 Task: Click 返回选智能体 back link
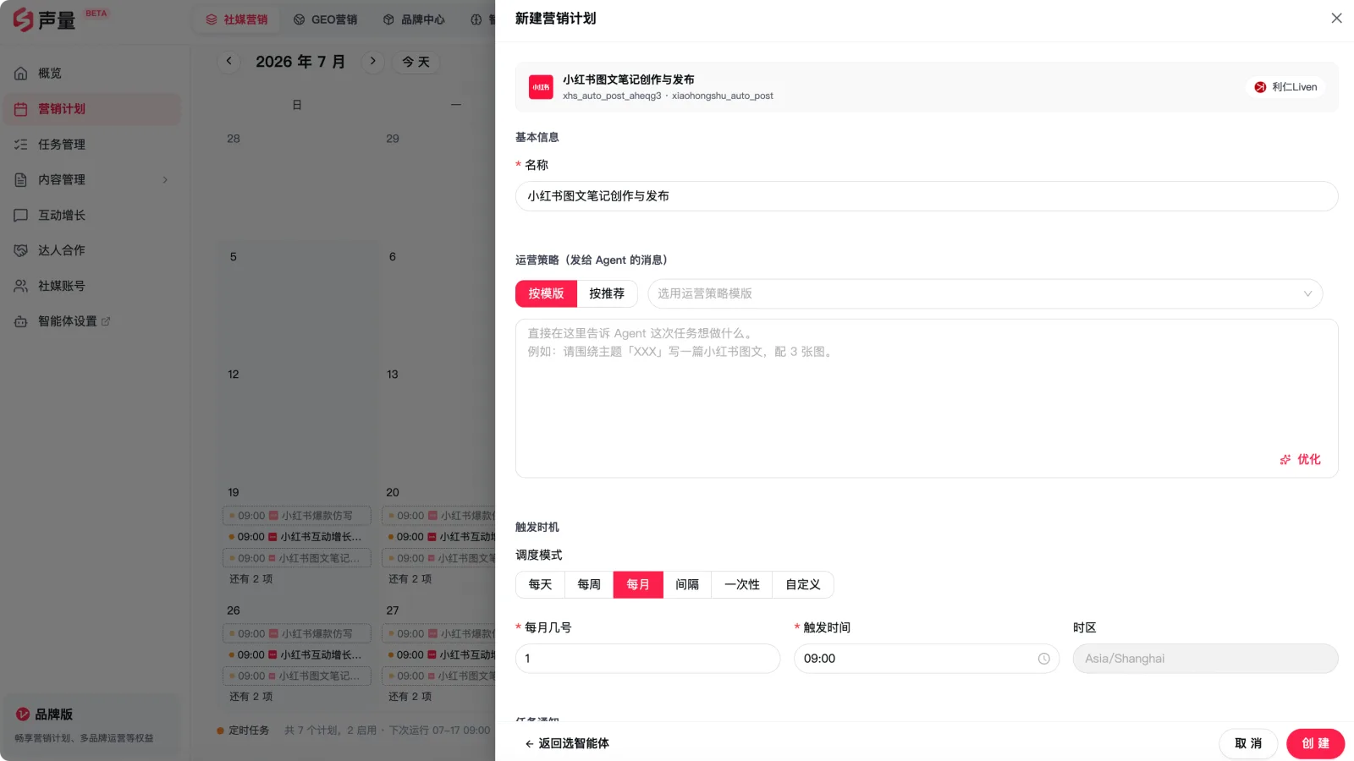click(x=566, y=744)
